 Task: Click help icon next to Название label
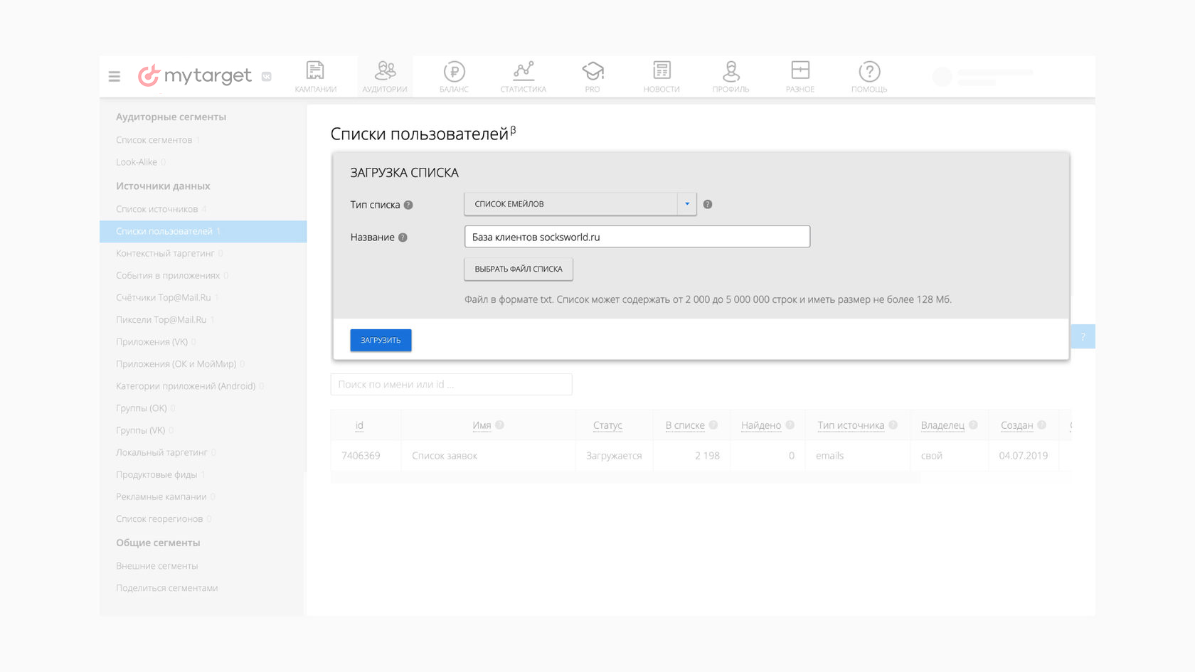point(403,238)
